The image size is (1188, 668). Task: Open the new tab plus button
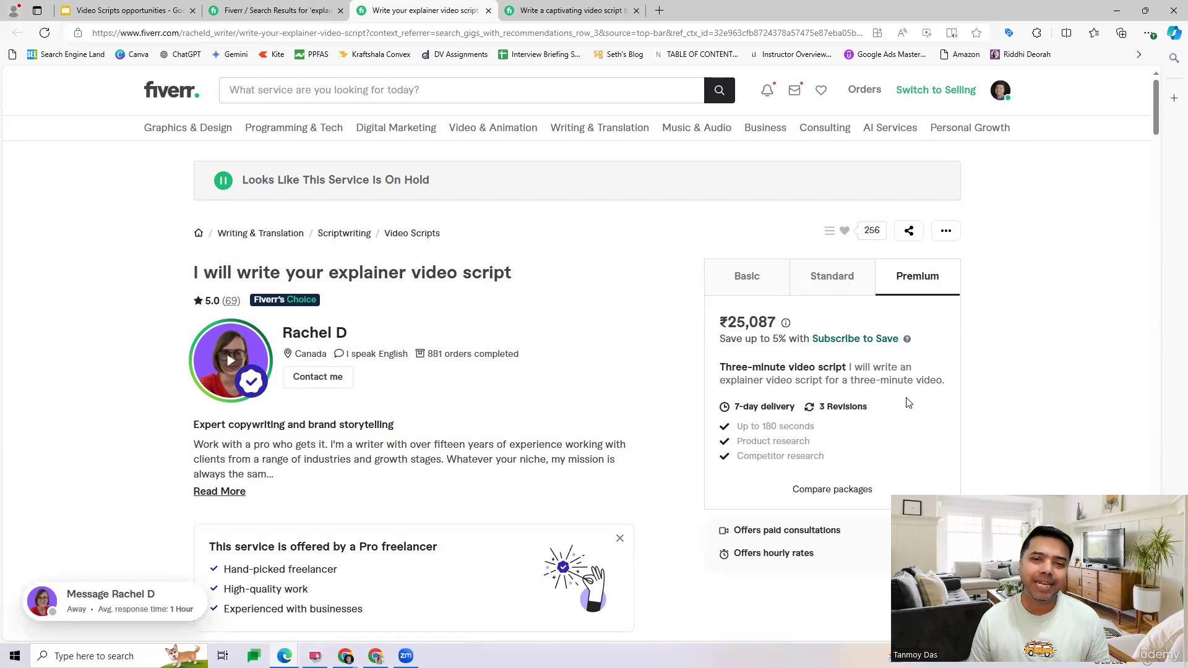tap(659, 11)
